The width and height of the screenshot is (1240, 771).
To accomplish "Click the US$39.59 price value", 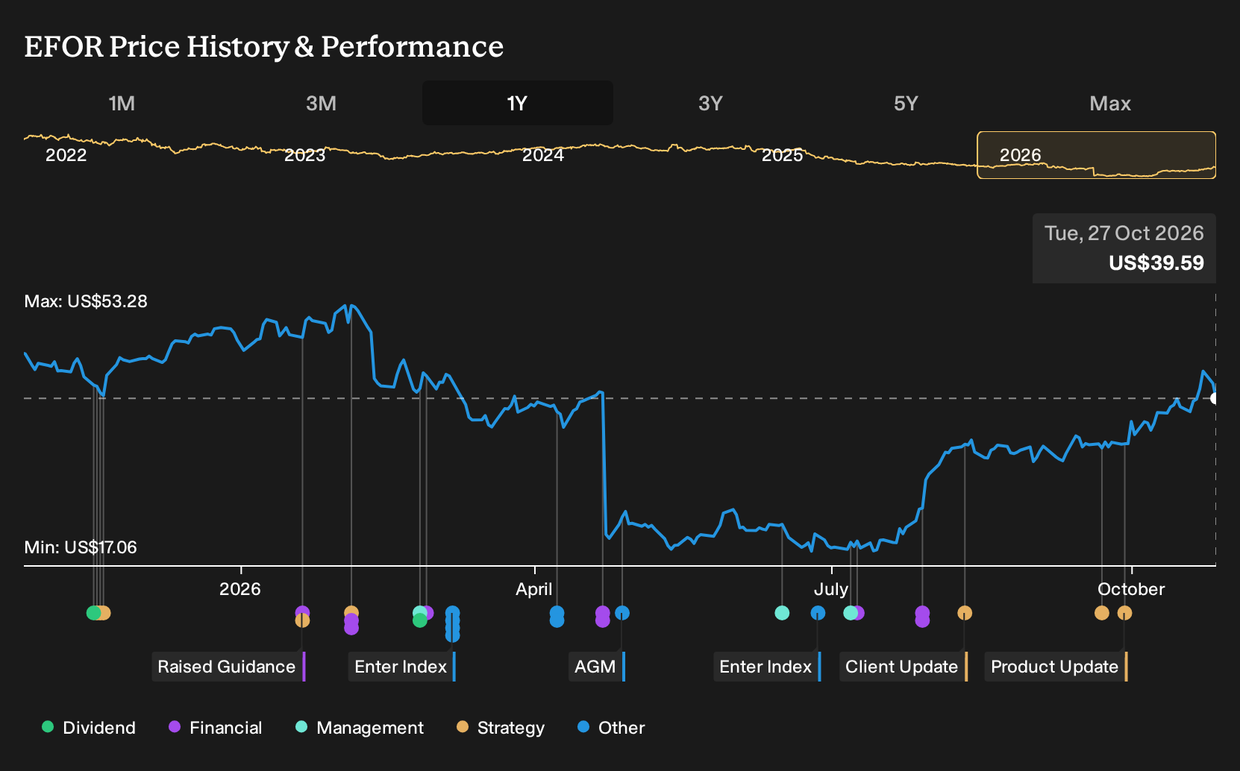I will point(1156,263).
